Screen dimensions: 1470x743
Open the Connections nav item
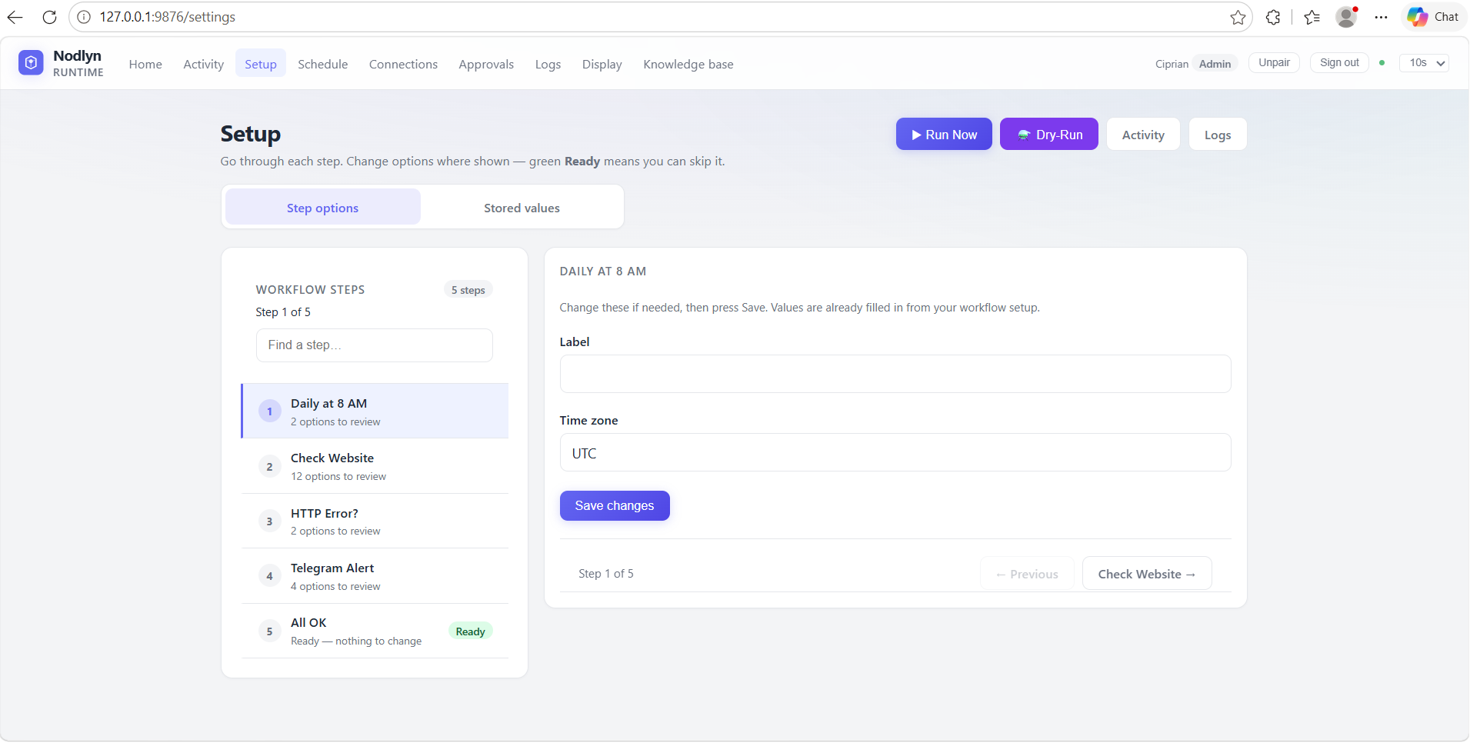(403, 64)
